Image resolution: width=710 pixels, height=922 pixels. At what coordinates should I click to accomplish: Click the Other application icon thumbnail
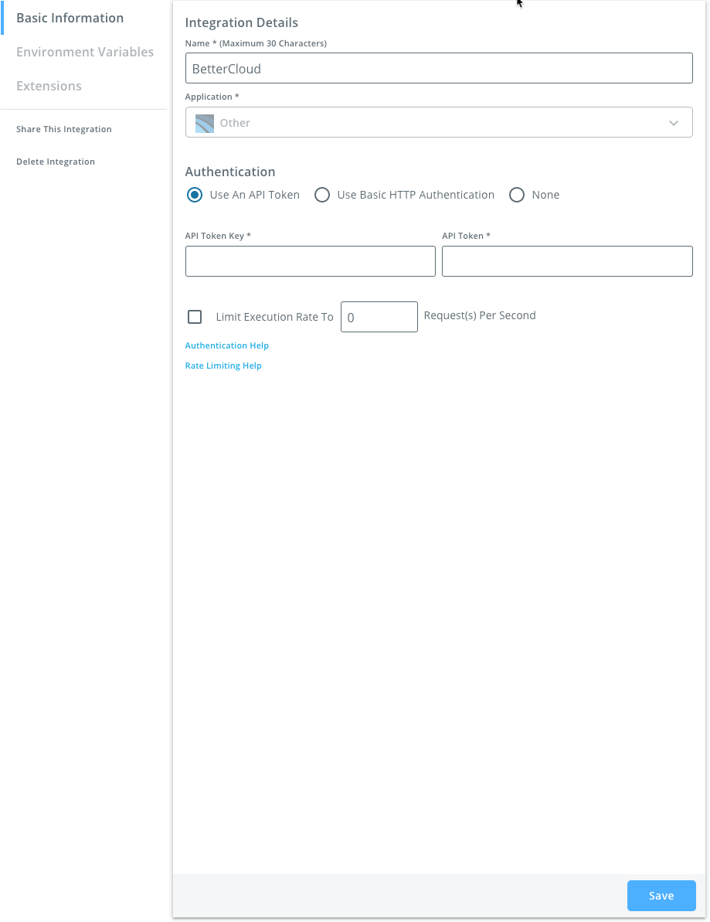[204, 122]
